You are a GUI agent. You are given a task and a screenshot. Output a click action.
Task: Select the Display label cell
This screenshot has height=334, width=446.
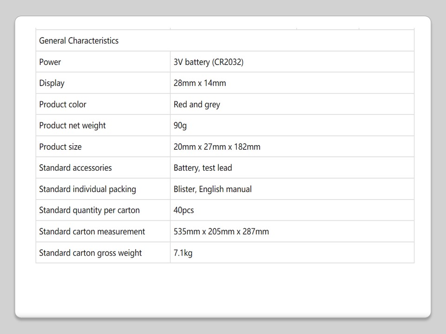pyautogui.click(x=52, y=83)
